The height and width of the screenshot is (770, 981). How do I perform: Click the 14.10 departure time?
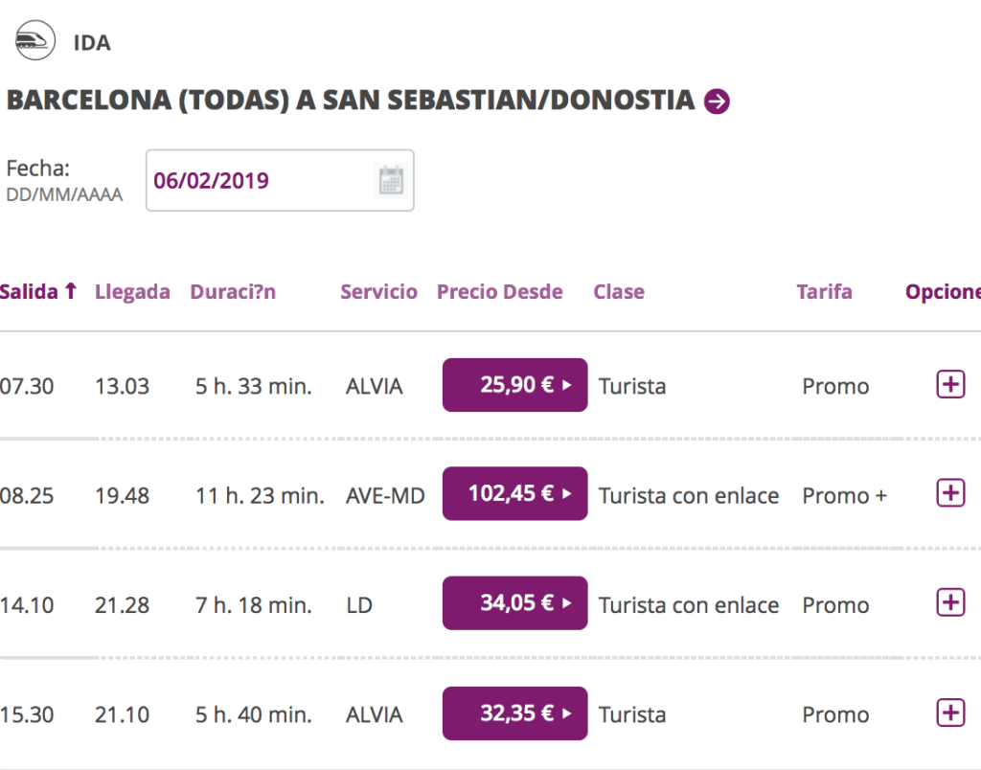tap(27, 605)
